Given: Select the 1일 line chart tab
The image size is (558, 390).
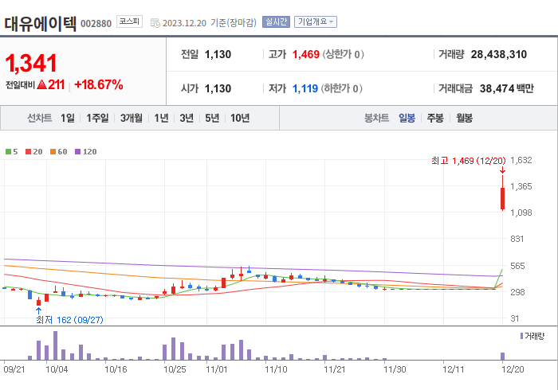Looking at the screenshot, I should [68, 118].
